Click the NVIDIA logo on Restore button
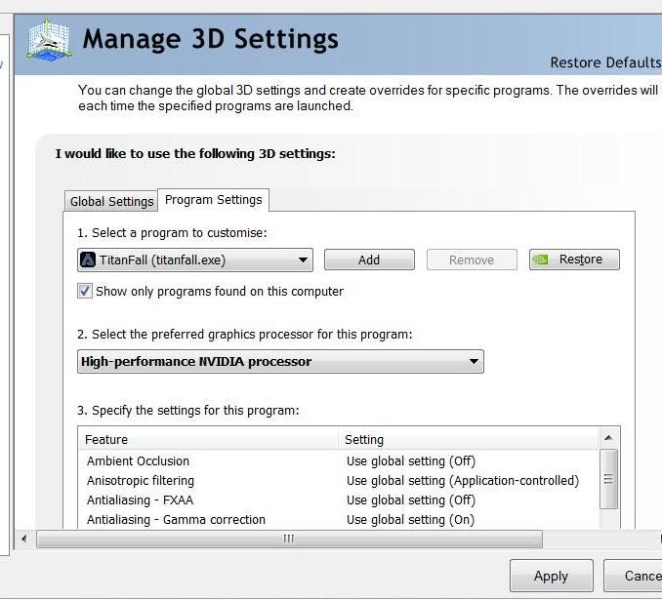 [540, 260]
